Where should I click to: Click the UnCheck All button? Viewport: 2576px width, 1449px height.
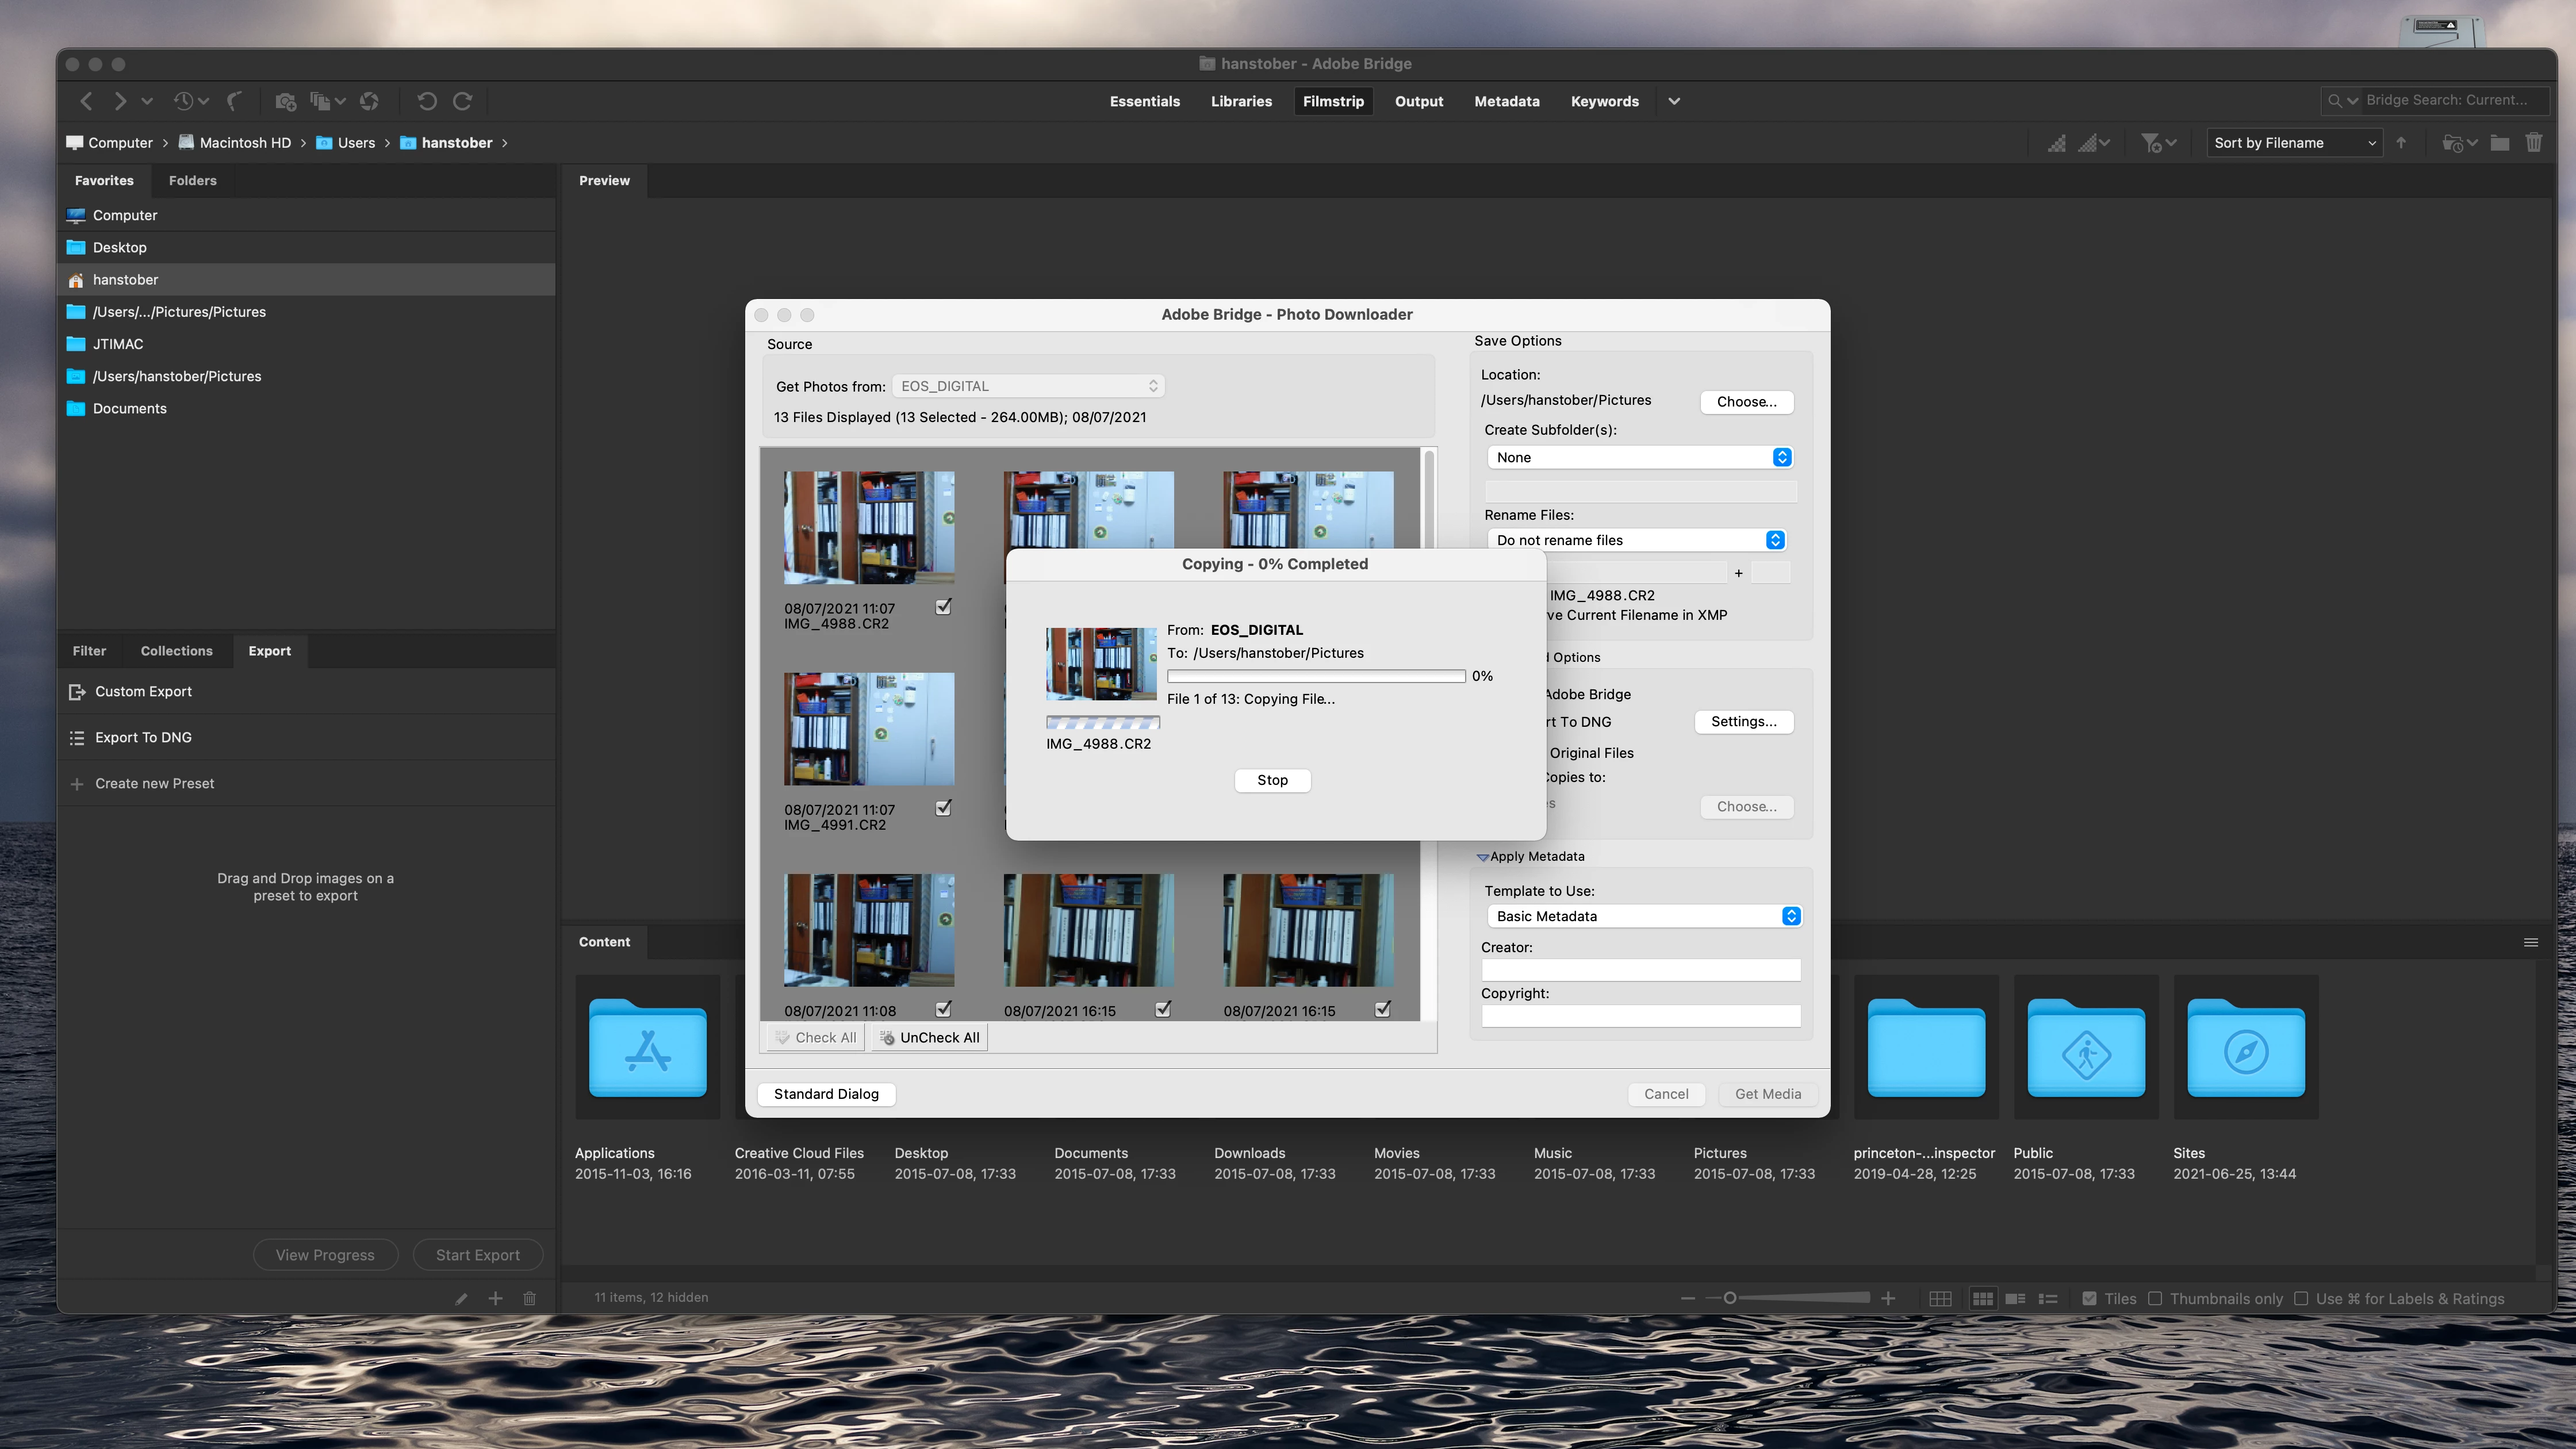(929, 1038)
